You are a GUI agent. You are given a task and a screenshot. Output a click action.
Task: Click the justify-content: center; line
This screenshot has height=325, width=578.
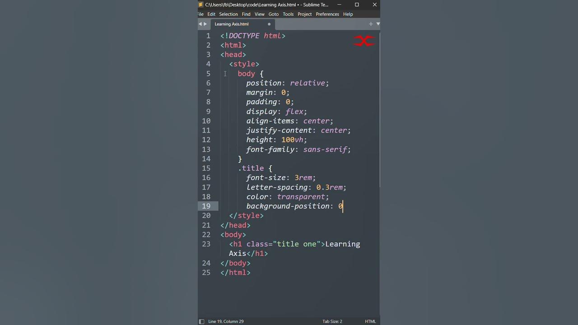pyautogui.click(x=298, y=130)
